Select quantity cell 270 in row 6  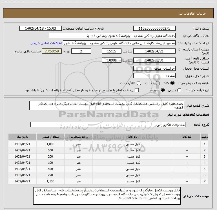tap(50, 175)
